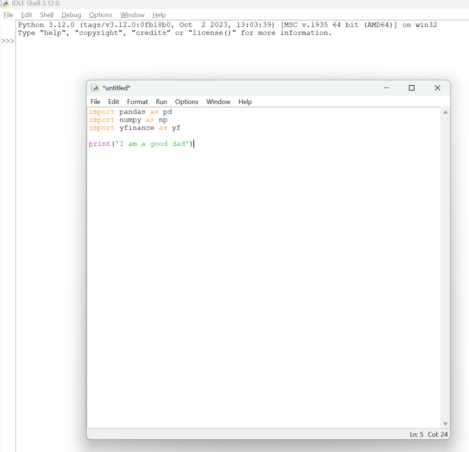The height and width of the screenshot is (452, 469).
Task: Open the Run menu in the editor
Action: tap(161, 102)
